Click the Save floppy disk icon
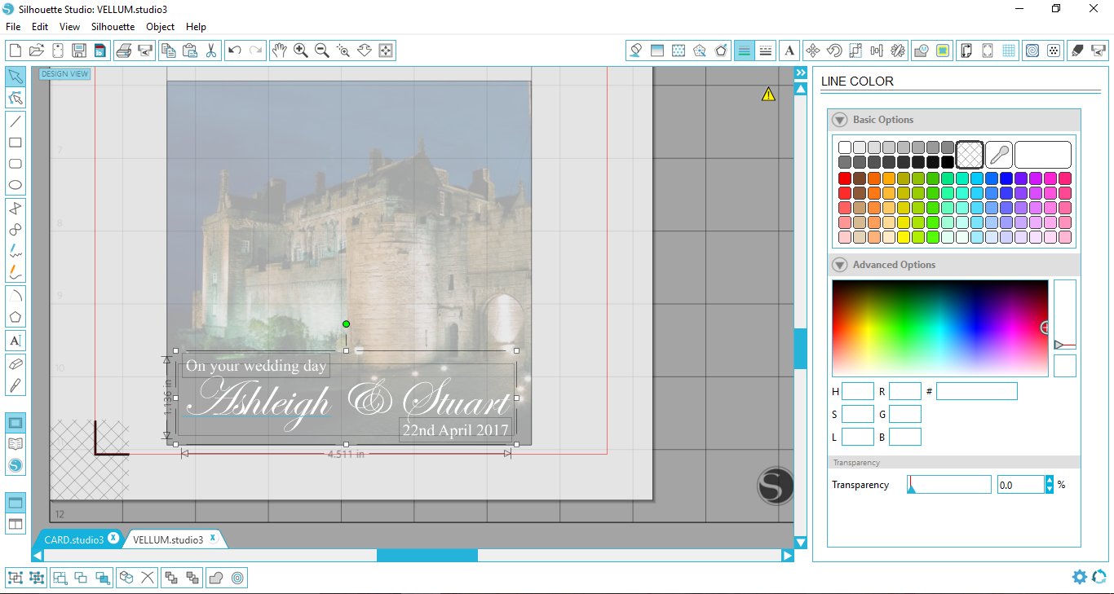This screenshot has height=594, width=1114. (x=79, y=51)
